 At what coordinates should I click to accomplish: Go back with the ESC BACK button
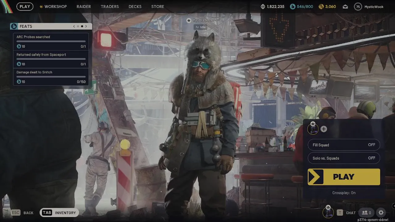(x=22, y=213)
